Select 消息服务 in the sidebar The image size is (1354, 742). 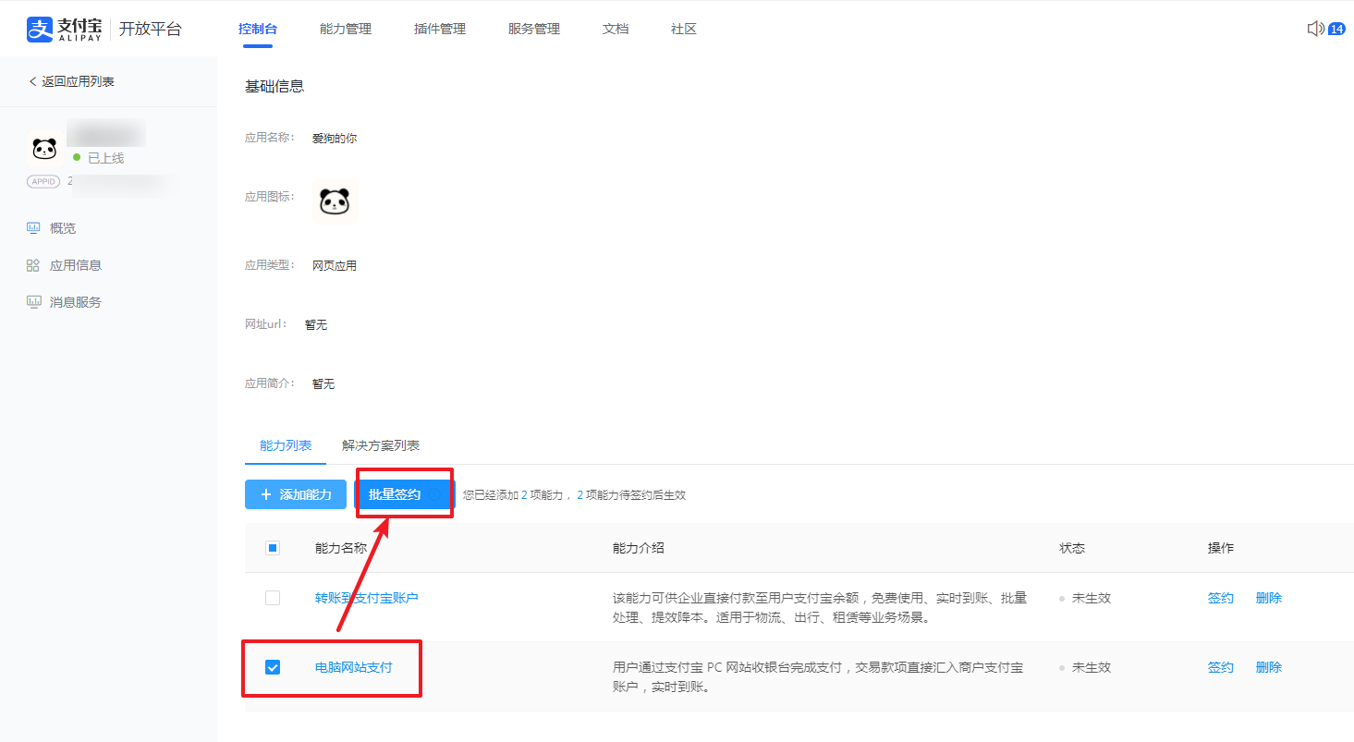[x=76, y=302]
